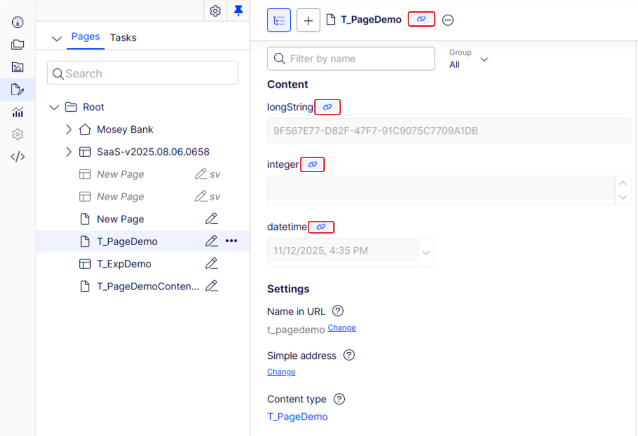Click Change link under Simple address

click(x=281, y=372)
